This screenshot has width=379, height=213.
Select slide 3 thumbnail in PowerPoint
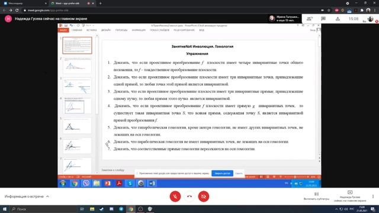(x=77, y=85)
